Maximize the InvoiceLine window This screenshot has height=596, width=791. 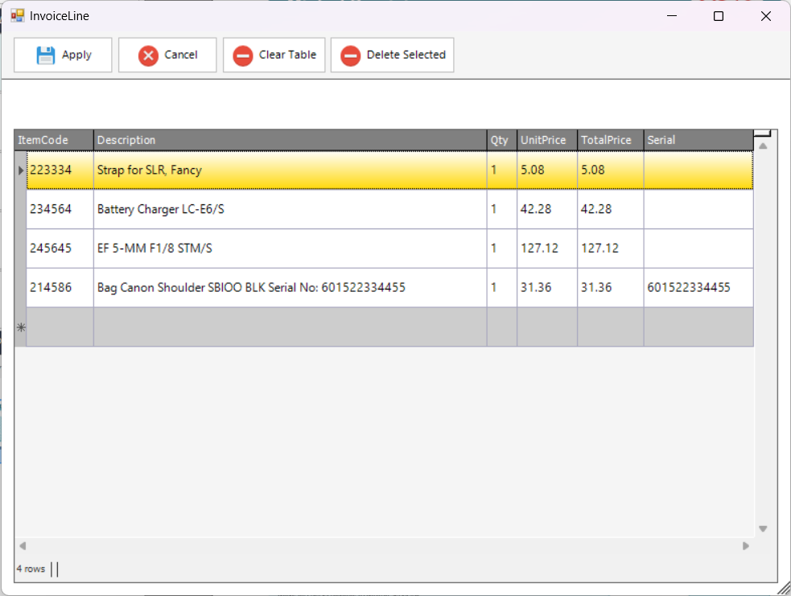pos(719,16)
